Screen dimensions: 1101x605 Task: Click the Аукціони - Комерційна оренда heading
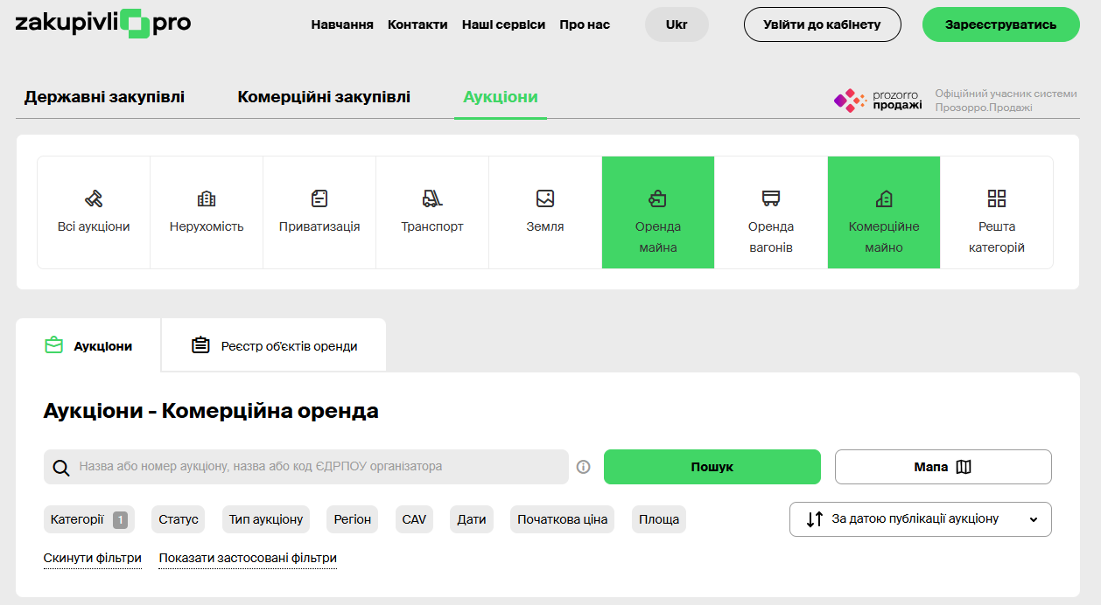pyautogui.click(x=211, y=411)
